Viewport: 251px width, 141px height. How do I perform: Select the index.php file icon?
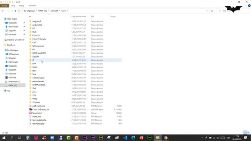point(30,116)
